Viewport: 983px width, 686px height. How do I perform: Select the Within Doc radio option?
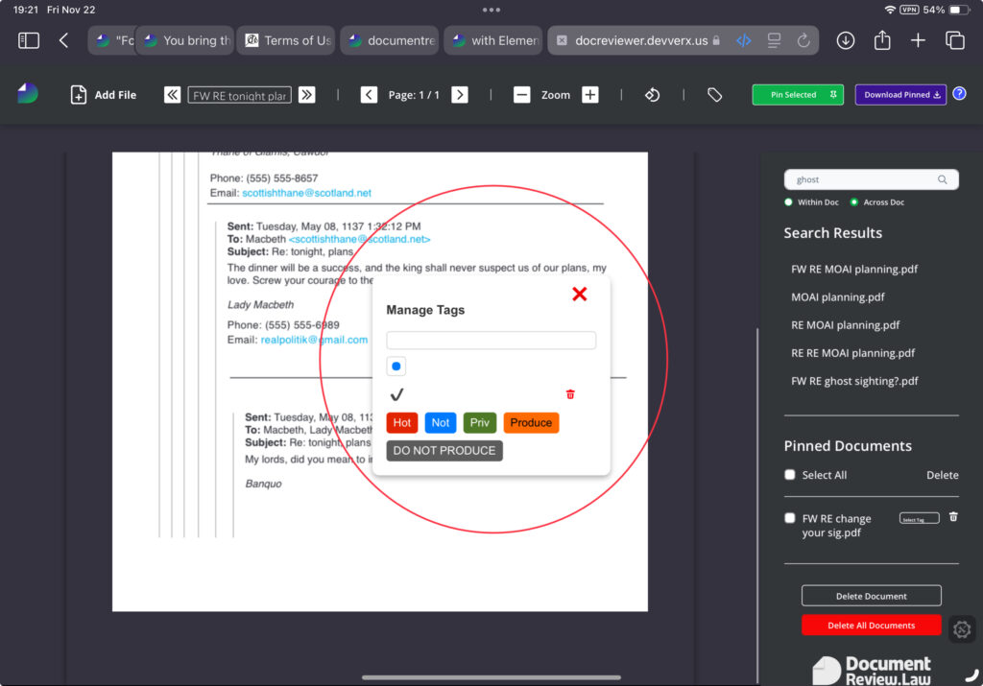(789, 202)
